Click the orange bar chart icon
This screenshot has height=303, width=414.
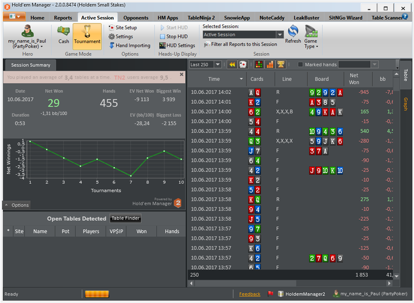click(270, 64)
